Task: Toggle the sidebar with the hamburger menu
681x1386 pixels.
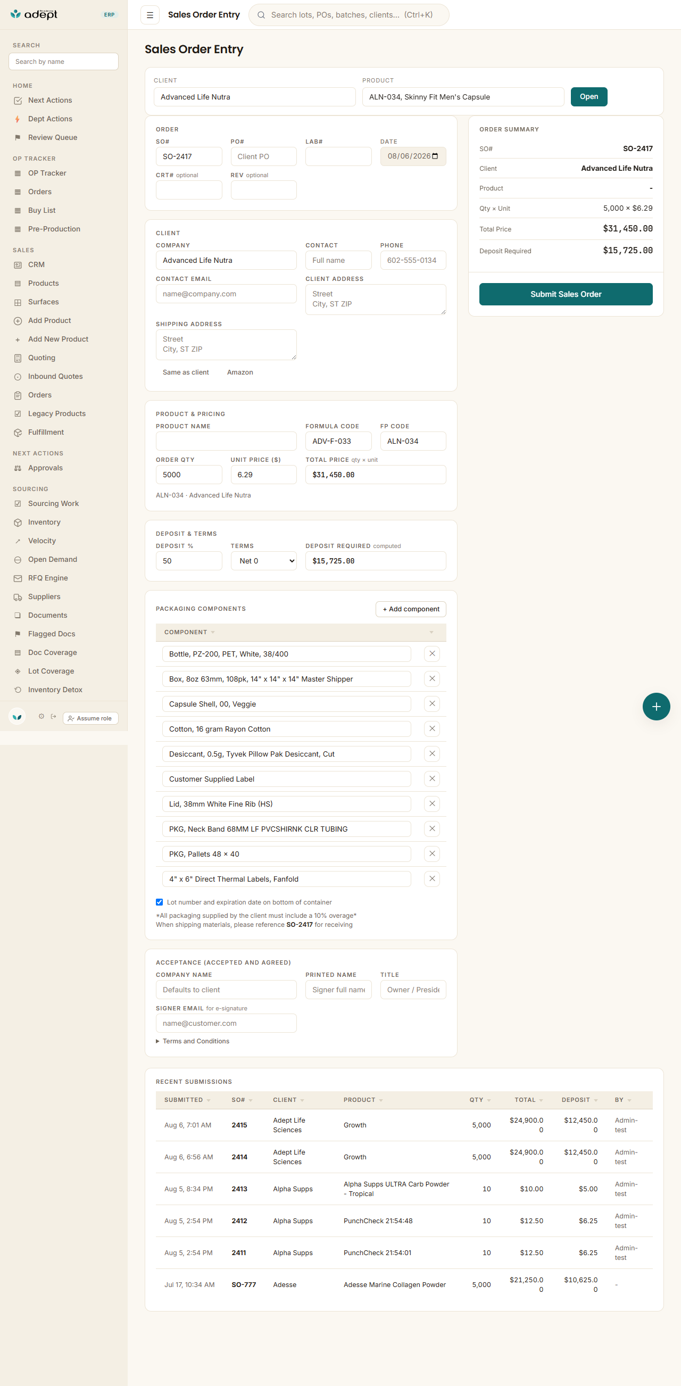Action: click(x=150, y=15)
